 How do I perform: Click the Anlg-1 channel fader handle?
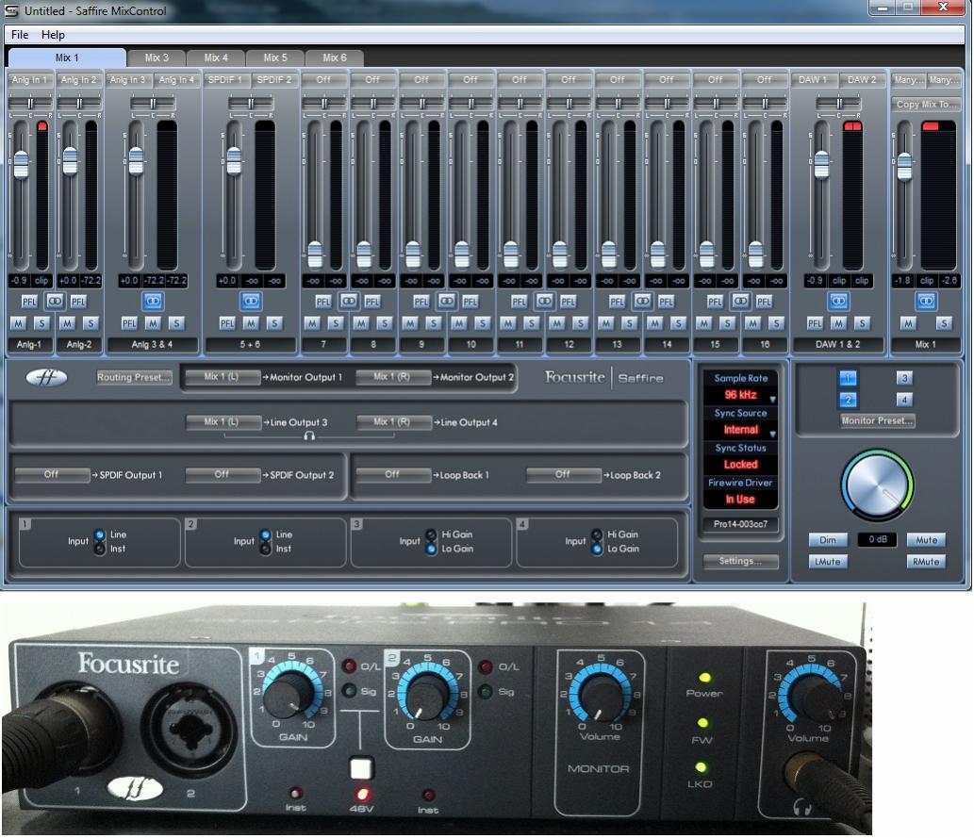(x=21, y=164)
